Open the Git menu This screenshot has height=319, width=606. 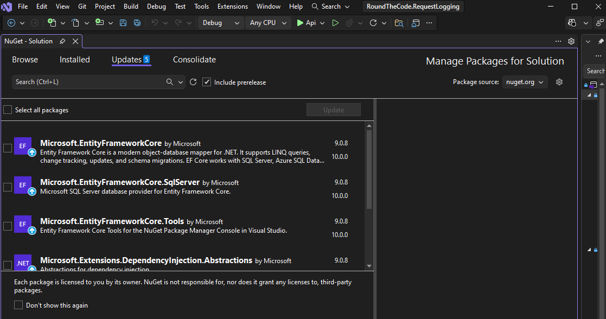(x=82, y=6)
